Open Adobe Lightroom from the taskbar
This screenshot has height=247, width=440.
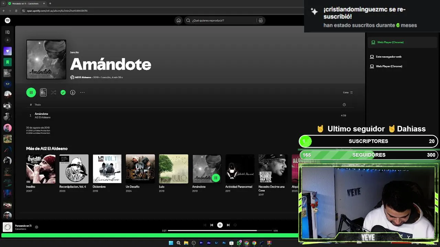pos(216,243)
